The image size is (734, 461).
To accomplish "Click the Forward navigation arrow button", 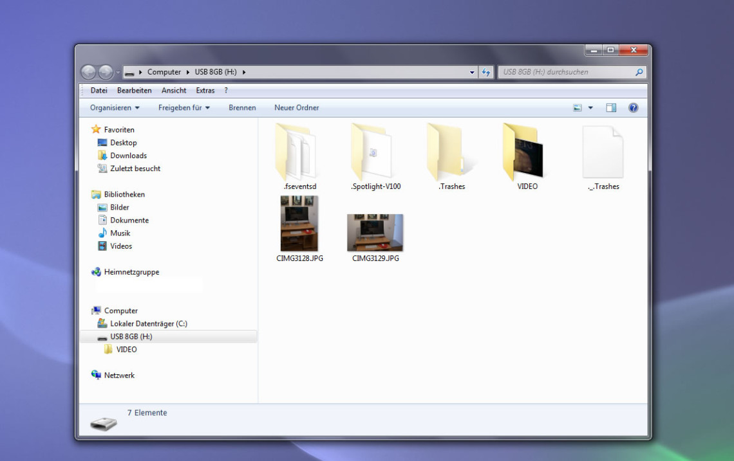I will [x=105, y=72].
